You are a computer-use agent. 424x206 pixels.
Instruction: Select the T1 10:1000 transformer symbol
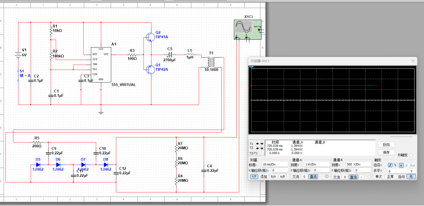click(211, 62)
